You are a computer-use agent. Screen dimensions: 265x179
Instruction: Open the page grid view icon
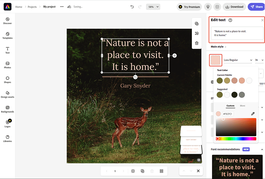pos(161,171)
